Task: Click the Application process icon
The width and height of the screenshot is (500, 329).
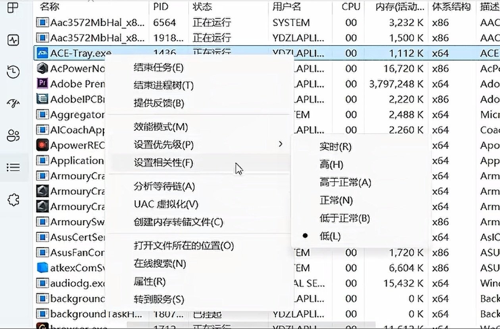Action: coord(42,161)
